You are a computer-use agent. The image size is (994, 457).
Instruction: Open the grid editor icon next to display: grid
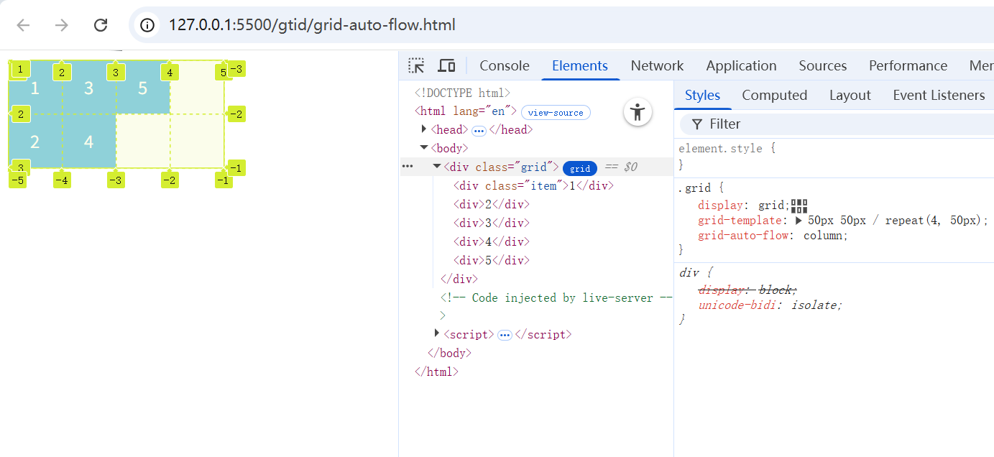pos(799,206)
